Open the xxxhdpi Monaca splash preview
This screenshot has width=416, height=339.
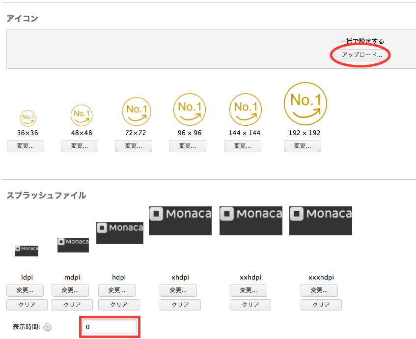pyautogui.click(x=321, y=221)
